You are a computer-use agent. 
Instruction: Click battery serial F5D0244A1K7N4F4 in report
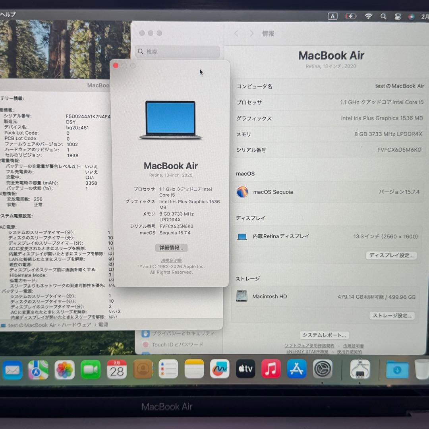point(88,116)
